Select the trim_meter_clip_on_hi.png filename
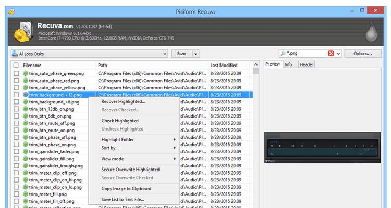 pyautogui.click(x=55, y=180)
